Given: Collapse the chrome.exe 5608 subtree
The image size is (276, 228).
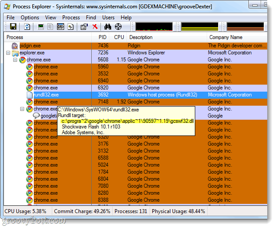Looking at the screenshot, I should coord(15,60).
